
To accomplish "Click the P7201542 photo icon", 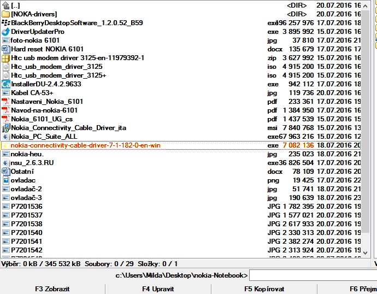I will (x=5, y=250).
